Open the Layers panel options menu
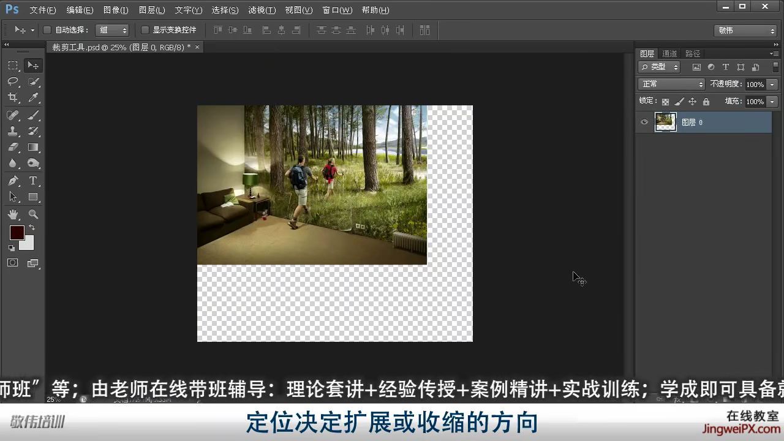The width and height of the screenshot is (784, 441). pos(774,54)
